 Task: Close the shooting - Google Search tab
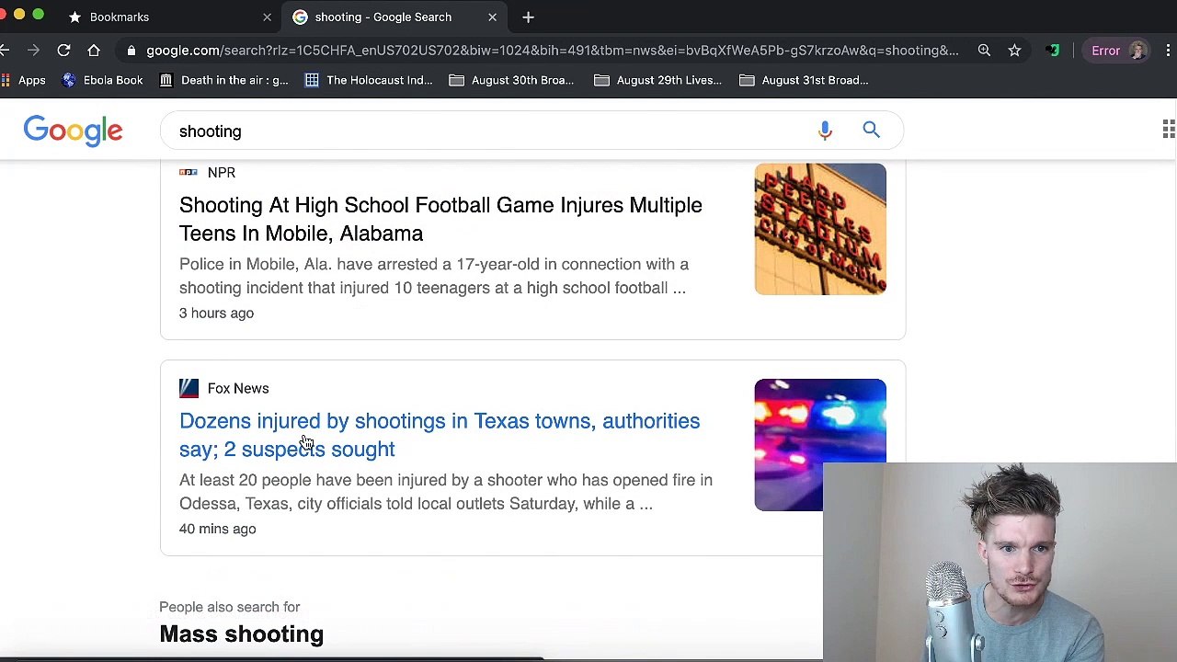[492, 17]
